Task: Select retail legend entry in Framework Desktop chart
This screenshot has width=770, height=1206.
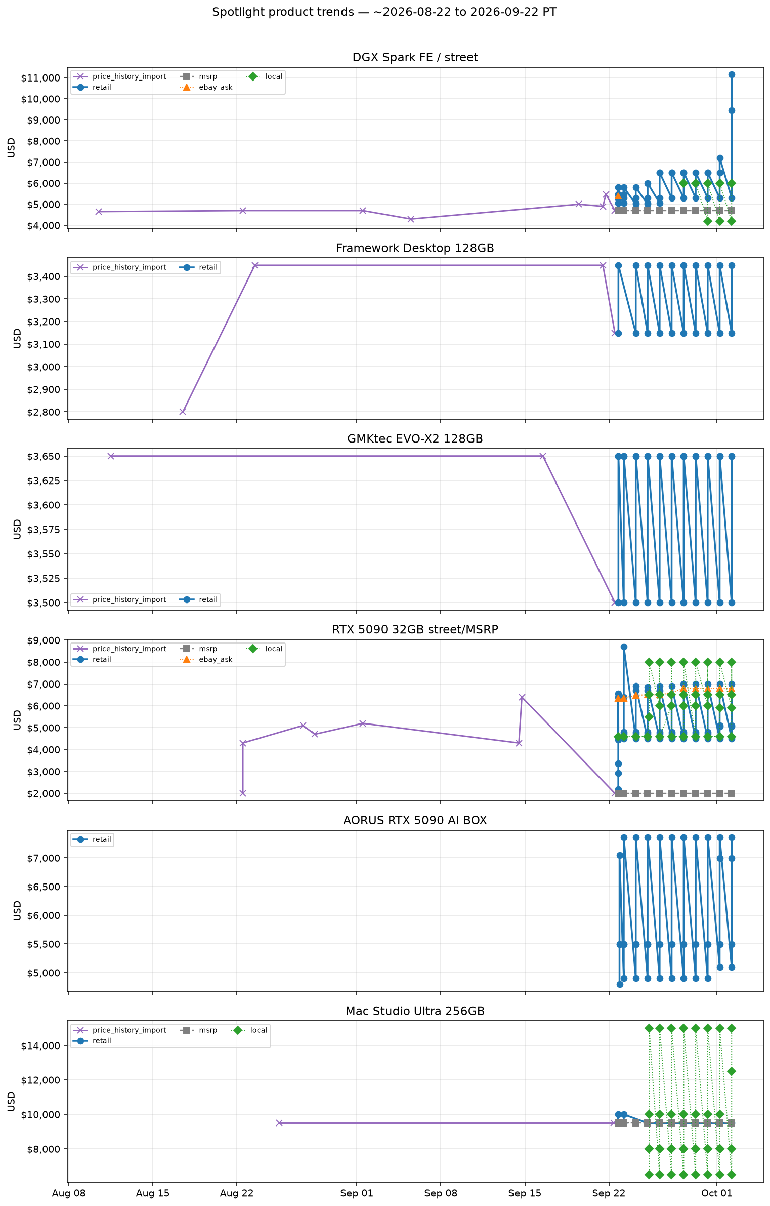Action: pyautogui.click(x=198, y=267)
